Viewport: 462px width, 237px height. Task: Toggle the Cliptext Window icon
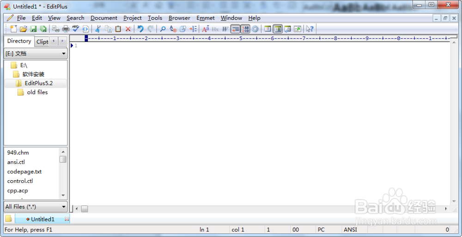(x=267, y=29)
